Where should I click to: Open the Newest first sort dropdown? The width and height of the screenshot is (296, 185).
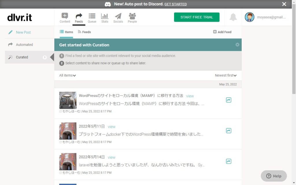tap(225, 75)
